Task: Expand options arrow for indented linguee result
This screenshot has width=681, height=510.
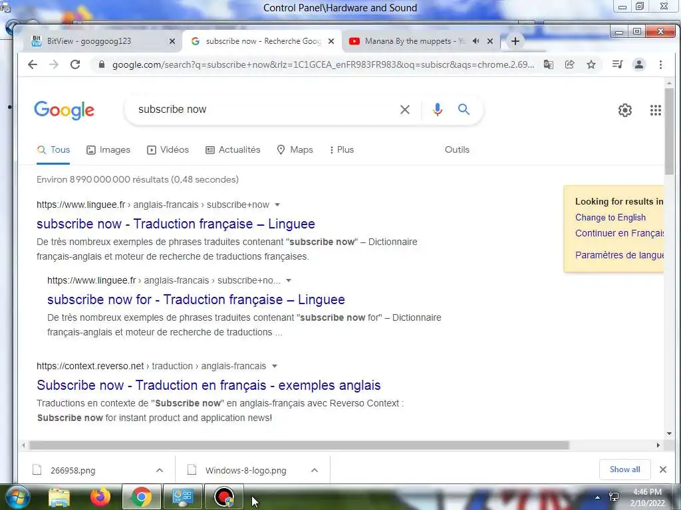Action: pos(289,281)
